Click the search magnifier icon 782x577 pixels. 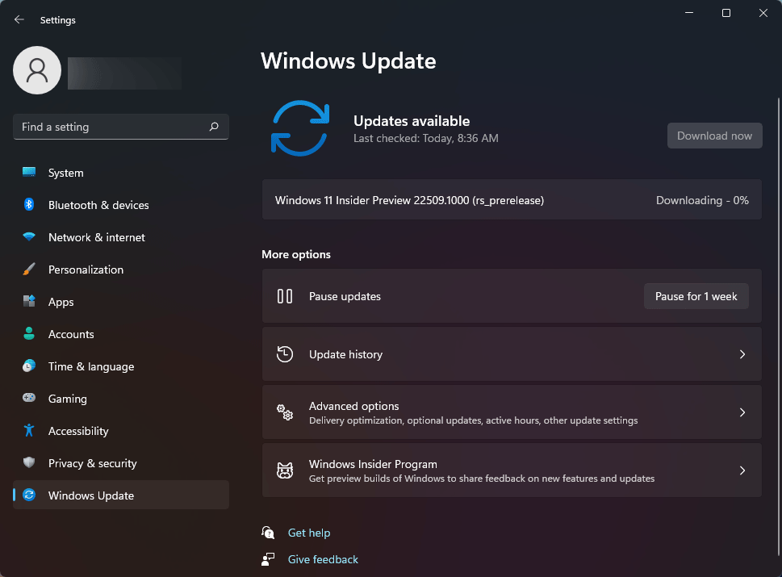pos(214,127)
